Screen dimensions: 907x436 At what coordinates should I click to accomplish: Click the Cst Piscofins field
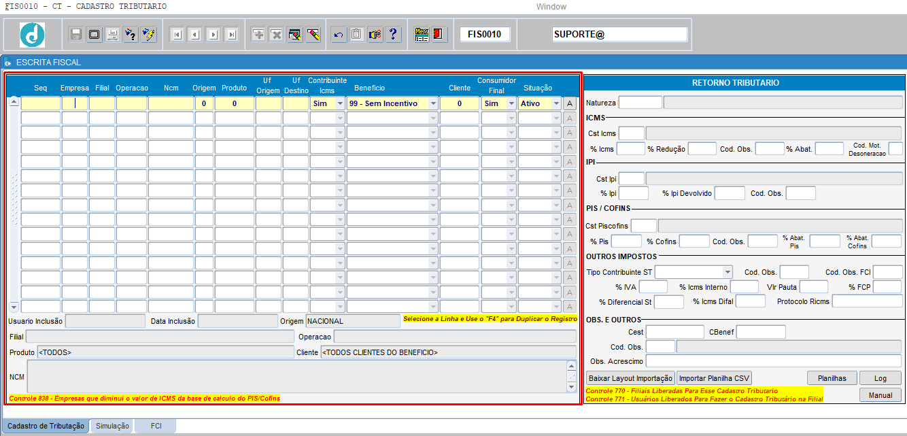(x=645, y=225)
